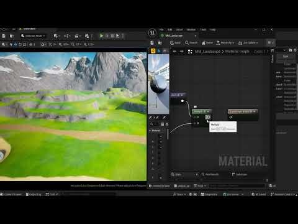Open the add content dropdown icon in the level toolbar

tap(56, 36)
